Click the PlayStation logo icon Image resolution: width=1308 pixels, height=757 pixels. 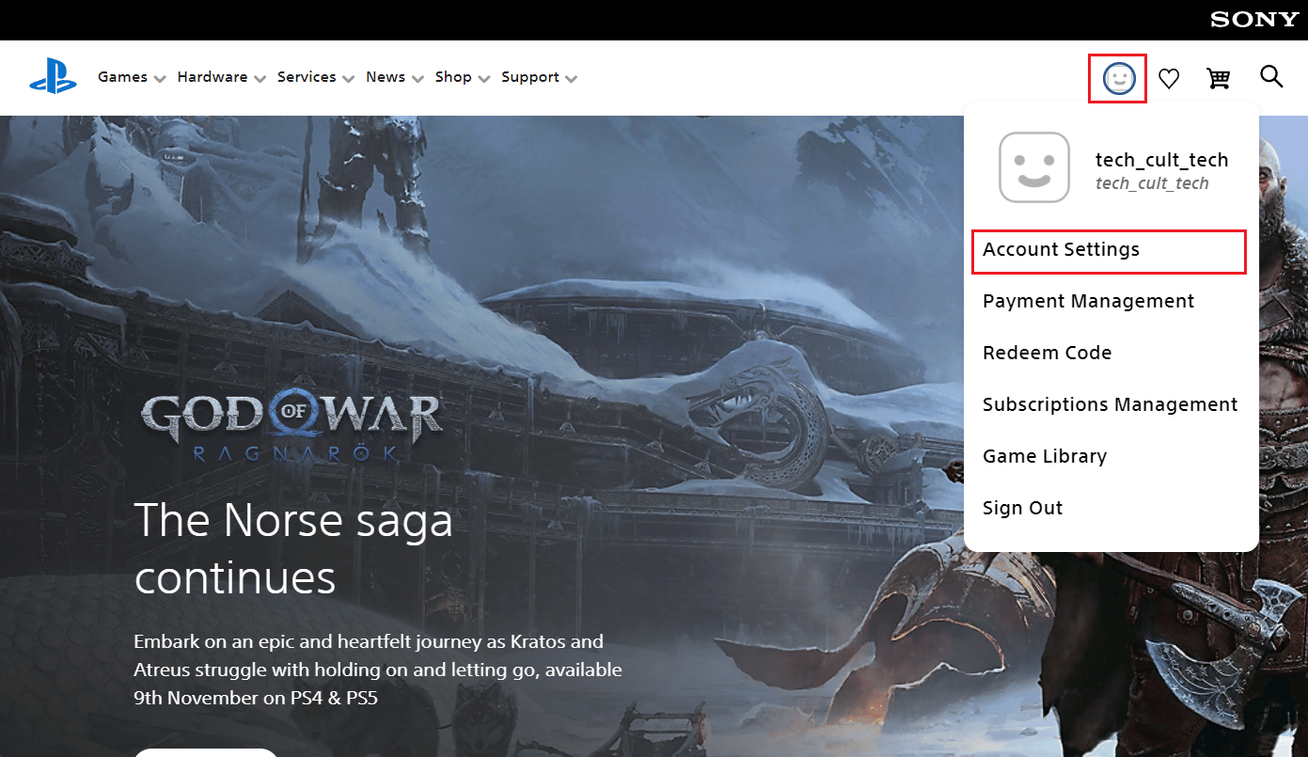(x=53, y=77)
